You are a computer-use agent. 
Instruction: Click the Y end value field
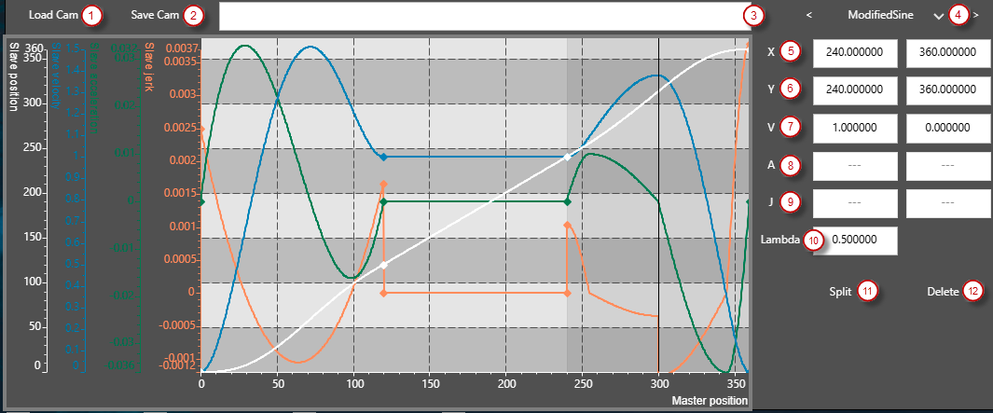[x=947, y=89]
